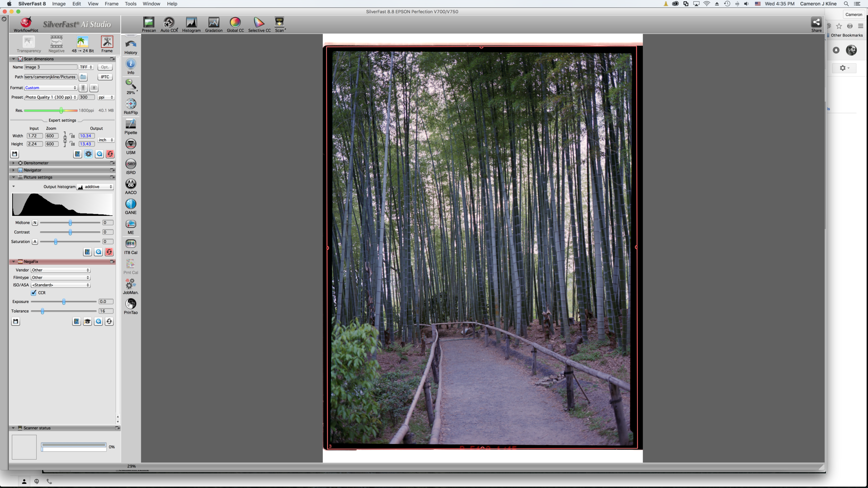The width and height of the screenshot is (868, 488).
Task: Open the TIFF file format dropdown
Action: [86, 67]
